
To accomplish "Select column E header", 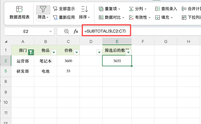I will click(x=117, y=41).
